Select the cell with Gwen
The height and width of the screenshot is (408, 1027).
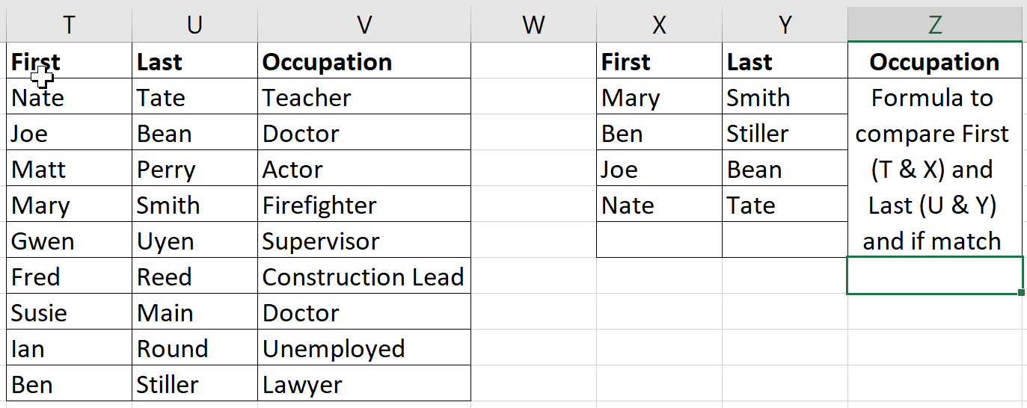[69, 241]
